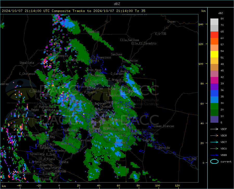Click the blue VBBB arrow in legend
This screenshot has height=189, width=234.
[214, 155]
